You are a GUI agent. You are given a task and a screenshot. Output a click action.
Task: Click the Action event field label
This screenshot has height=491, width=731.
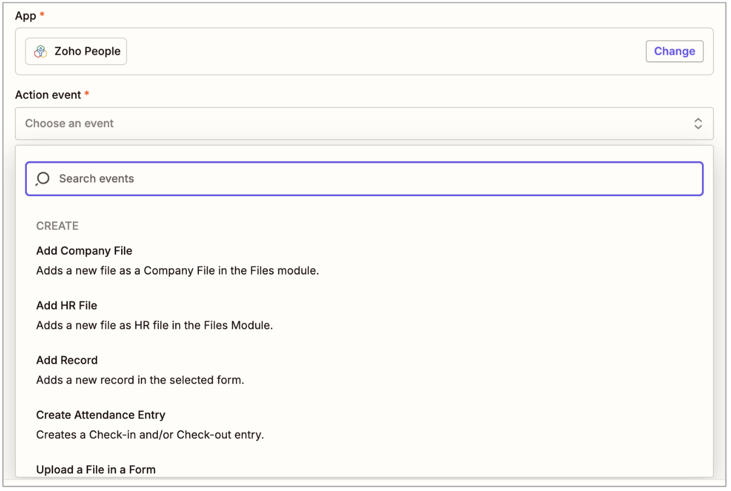point(48,95)
